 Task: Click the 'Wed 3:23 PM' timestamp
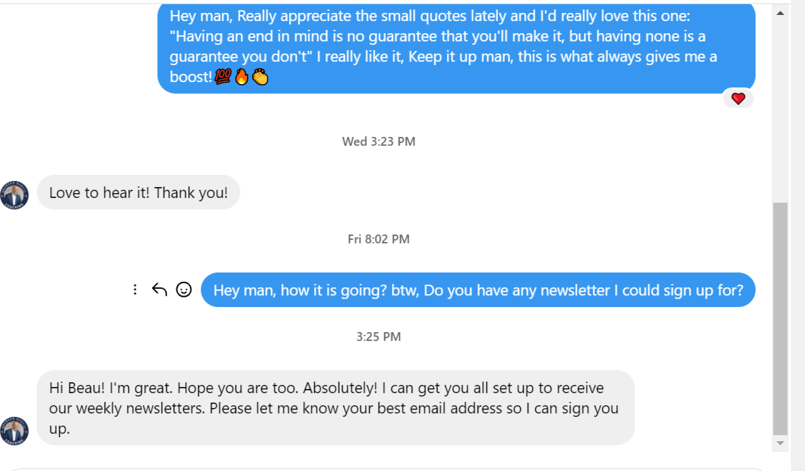coord(378,141)
